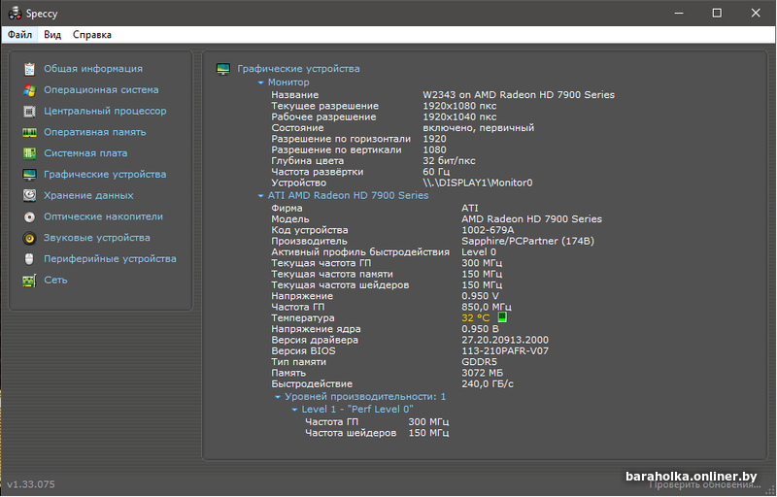Go to Центральный процессор section

[105, 112]
